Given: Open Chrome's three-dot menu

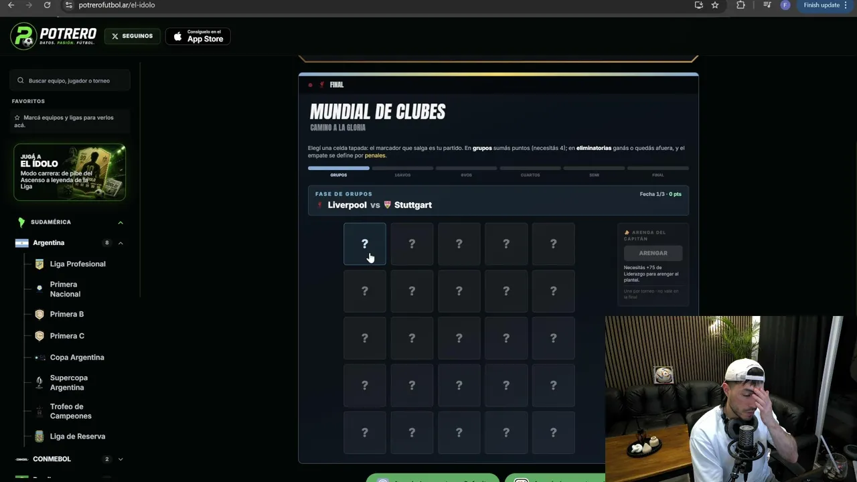Looking at the screenshot, I should coord(846,5).
